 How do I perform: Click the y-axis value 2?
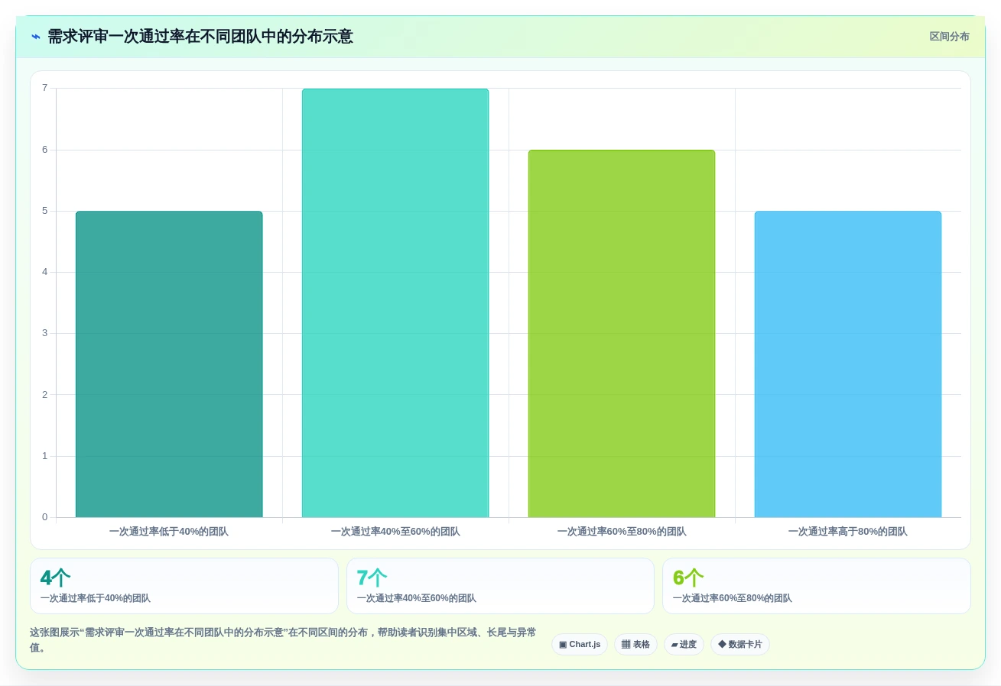44,395
